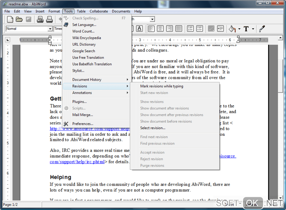
Task: Click the right indent marker on ruler
Action: click(238, 39)
